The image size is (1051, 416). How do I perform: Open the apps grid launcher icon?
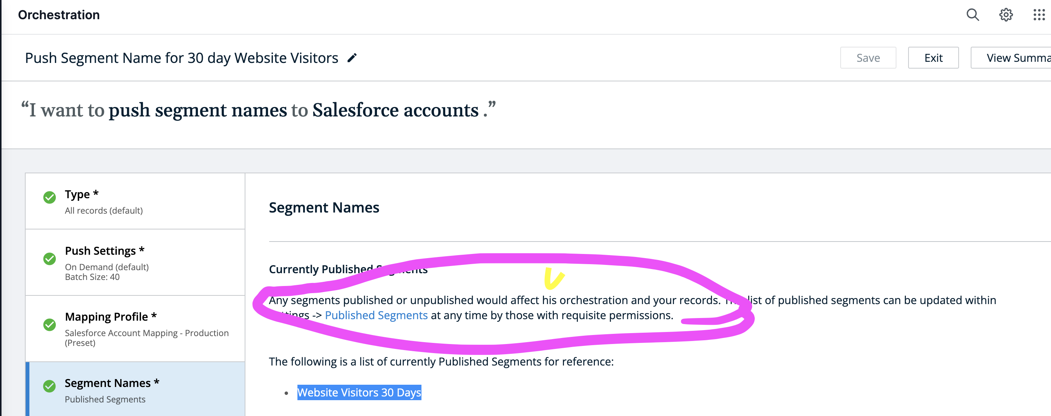coord(1039,15)
